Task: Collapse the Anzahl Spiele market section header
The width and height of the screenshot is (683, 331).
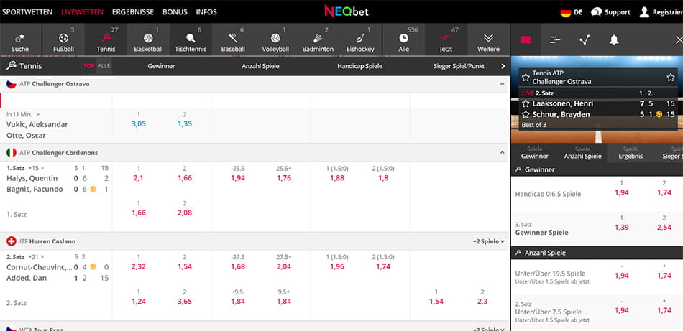Action: tap(597, 253)
